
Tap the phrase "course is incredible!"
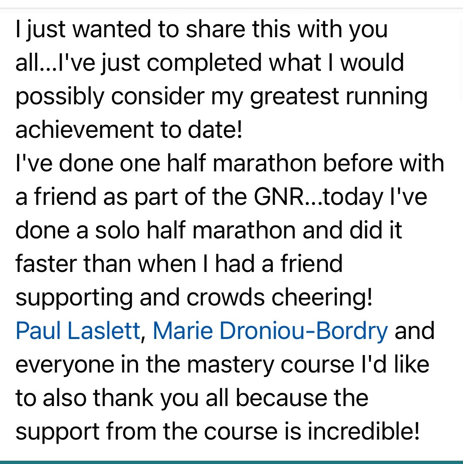(x=312, y=431)
